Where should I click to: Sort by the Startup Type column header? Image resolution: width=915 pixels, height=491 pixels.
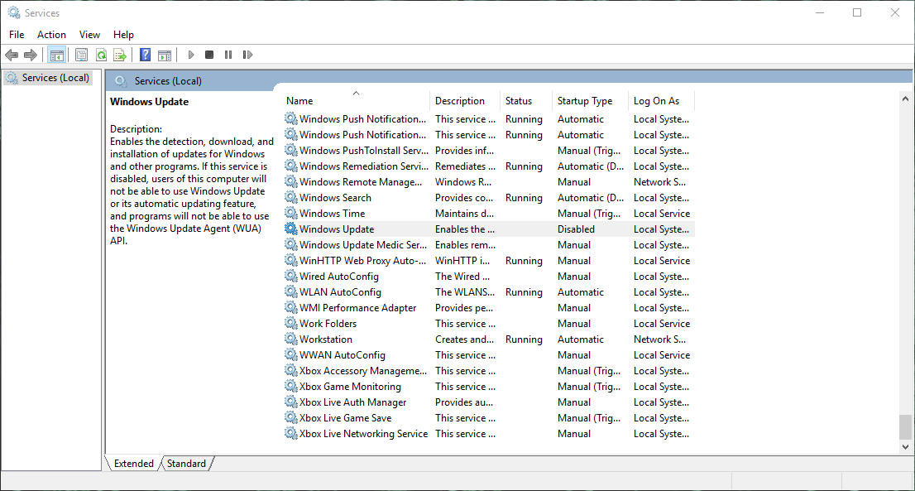pyautogui.click(x=591, y=101)
